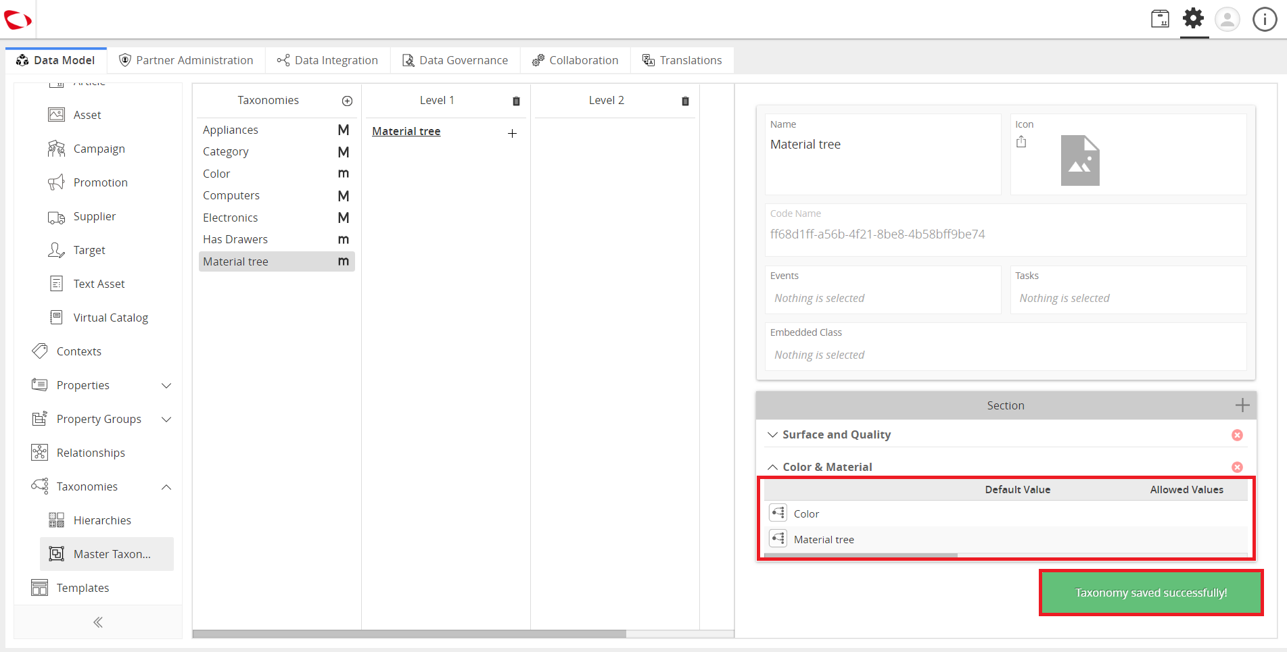Select Computers taxonomy

[277, 195]
